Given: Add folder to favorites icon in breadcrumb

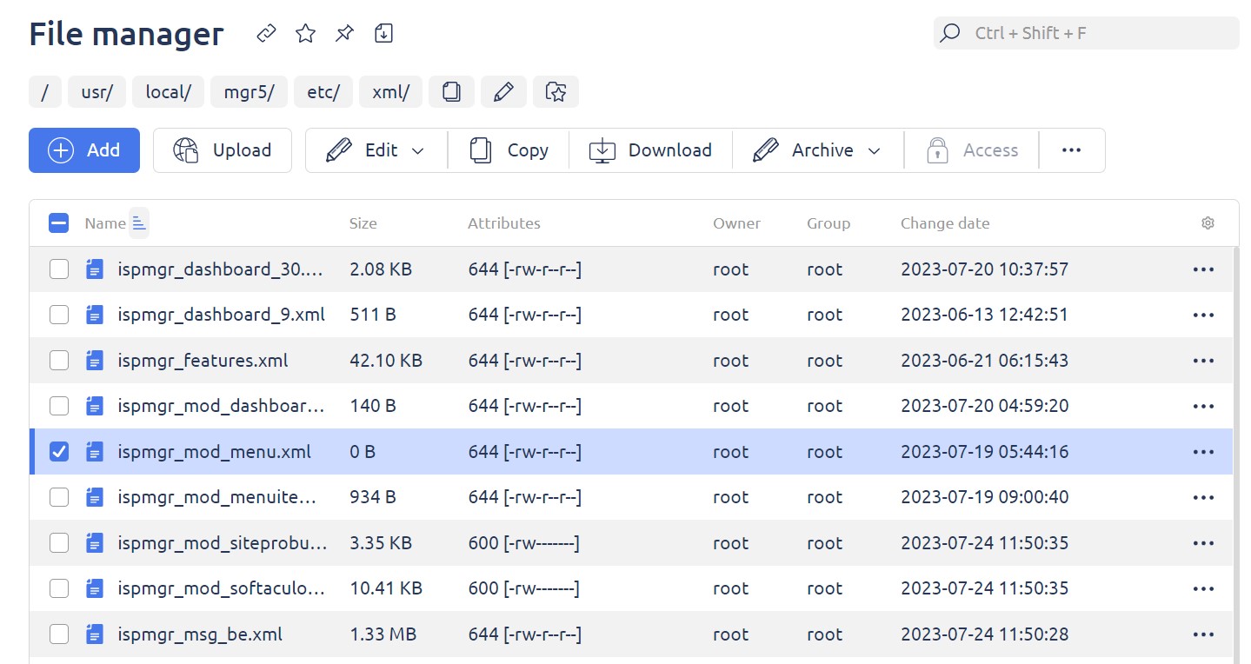Looking at the screenshot, I should pyautogui.click(x=556, y=91).
